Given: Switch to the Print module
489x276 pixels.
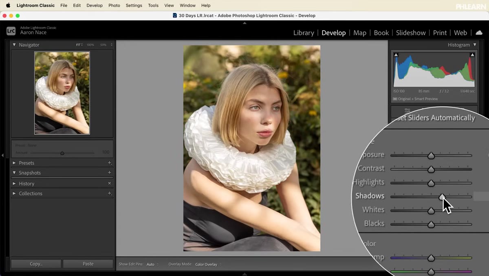Looking at the screenshot, I should [440, 33].
